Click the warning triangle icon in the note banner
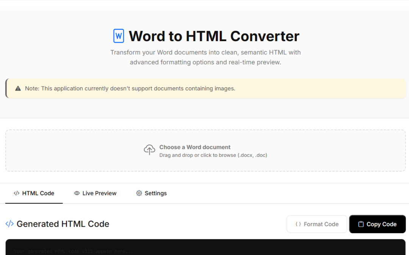The width and height of the screenshot is (409, 255). tap(18, 88)
